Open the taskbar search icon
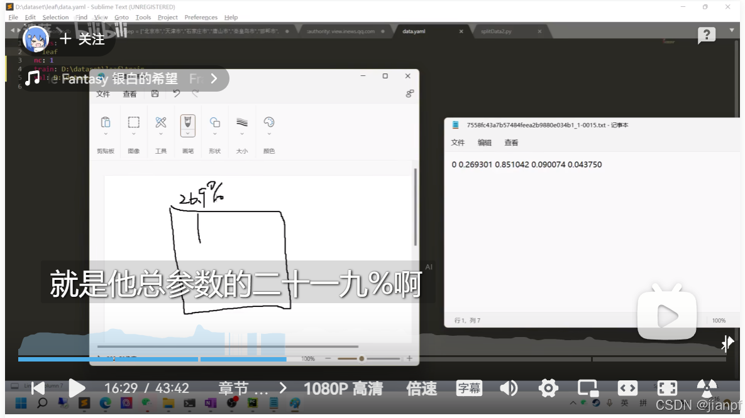The height and width of the screenshot is (418, 745). tap(42, 404)
